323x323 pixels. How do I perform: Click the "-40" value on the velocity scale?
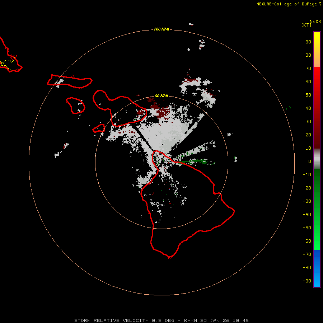click(307, 215)
